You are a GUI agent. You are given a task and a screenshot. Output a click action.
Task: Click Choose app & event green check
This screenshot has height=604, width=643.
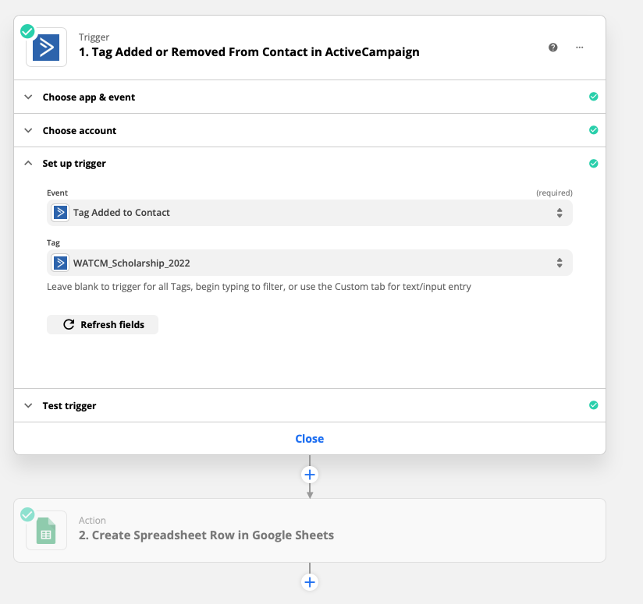593,97
